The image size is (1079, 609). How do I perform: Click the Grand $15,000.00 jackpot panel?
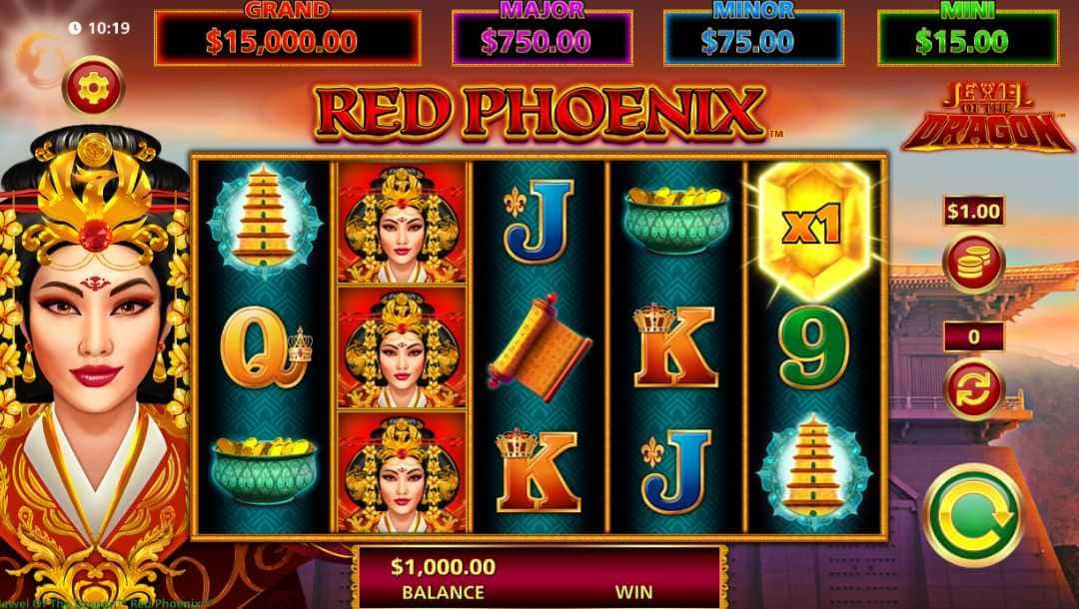pyautogui.click(x=287, y=39)
